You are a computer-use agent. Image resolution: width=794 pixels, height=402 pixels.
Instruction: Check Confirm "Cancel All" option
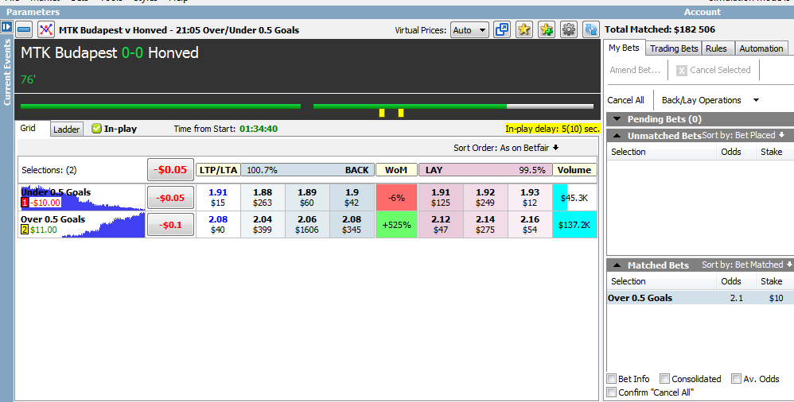pos(612,392)
